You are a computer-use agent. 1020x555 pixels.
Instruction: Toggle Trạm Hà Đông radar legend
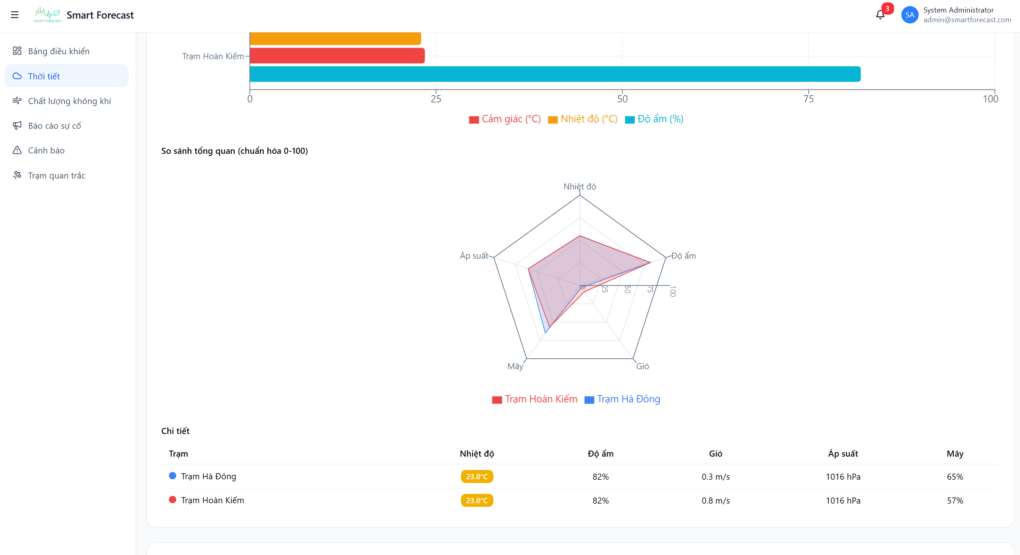click(x=622, y=399)
